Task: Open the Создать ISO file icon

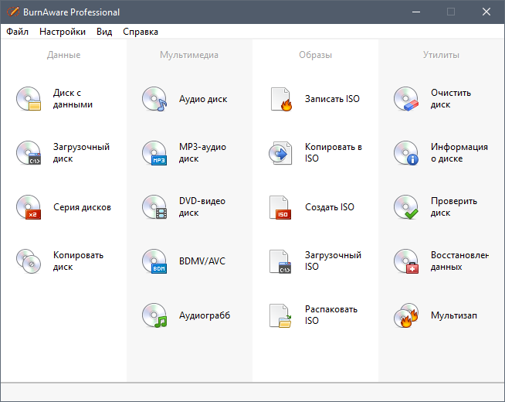Action: click(x=280, y=207)
